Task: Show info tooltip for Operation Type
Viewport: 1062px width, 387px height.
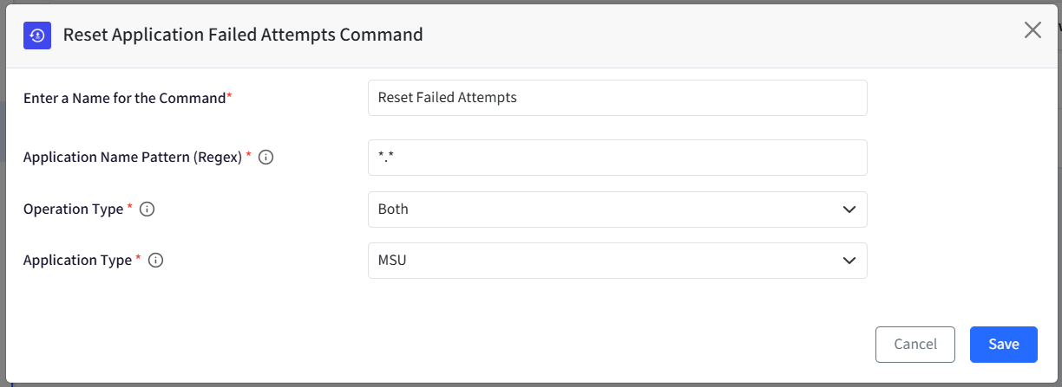Action: (147, 209)
